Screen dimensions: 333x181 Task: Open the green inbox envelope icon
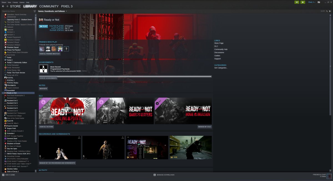(303, 2)
